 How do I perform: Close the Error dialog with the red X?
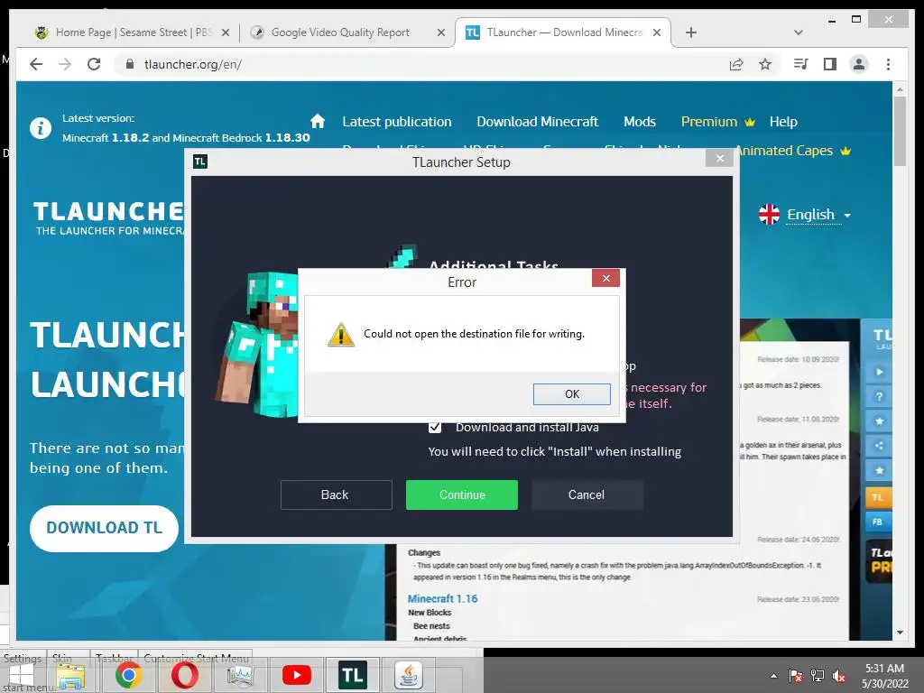click(605, 278)
